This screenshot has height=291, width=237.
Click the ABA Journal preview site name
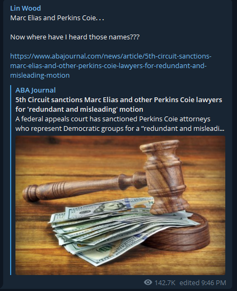(x=36, y=90)
